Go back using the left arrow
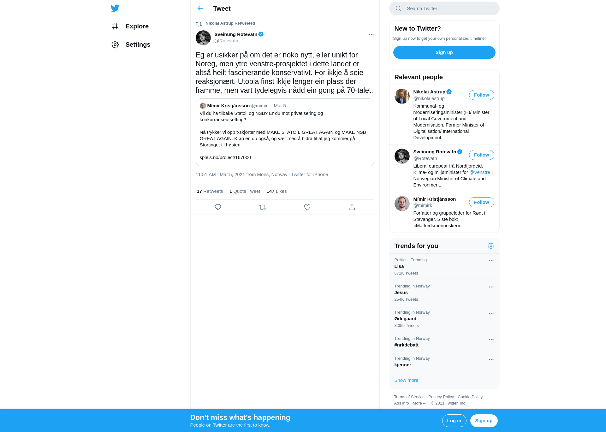The height and width of the screenshot is (432, 606). click(200, 9)
